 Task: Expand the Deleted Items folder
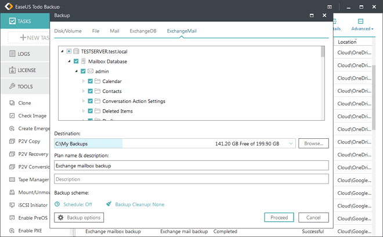(x=84, y=111)
